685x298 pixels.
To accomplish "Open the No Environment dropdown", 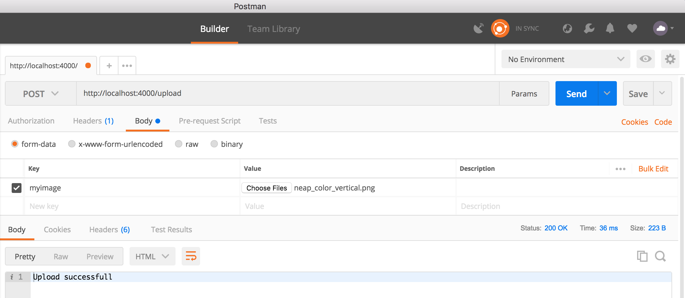I will [566, 59].
